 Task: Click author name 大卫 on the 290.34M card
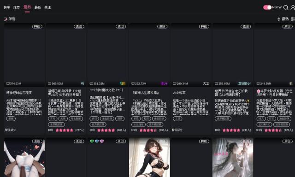click(206, 83)
